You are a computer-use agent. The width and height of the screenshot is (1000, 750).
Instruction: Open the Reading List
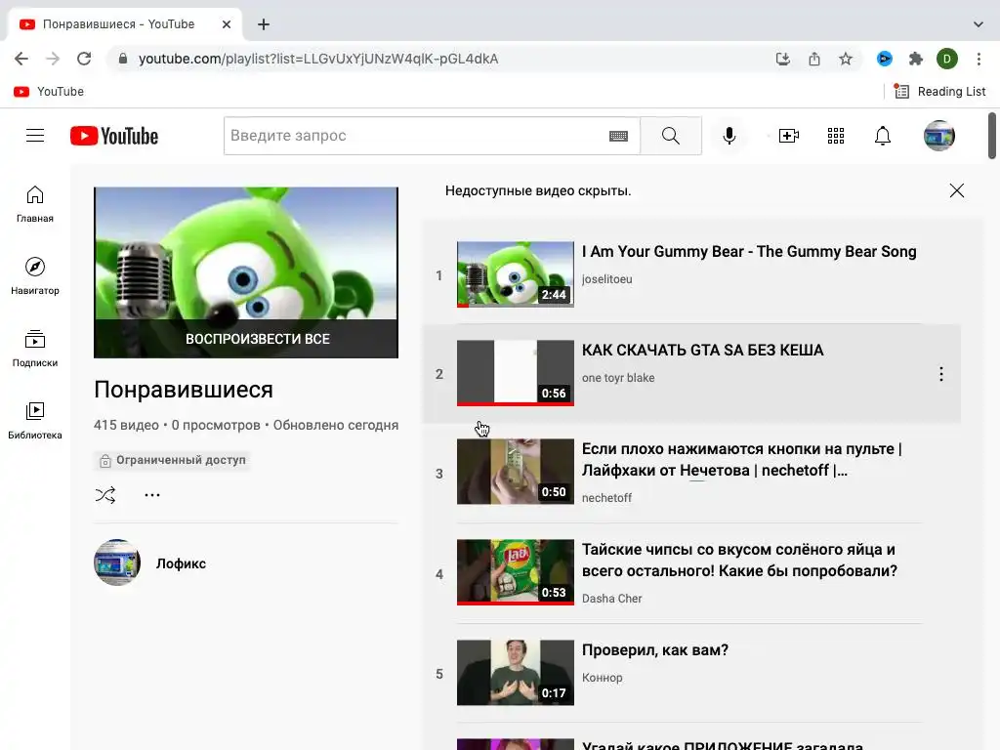[939, 91]
